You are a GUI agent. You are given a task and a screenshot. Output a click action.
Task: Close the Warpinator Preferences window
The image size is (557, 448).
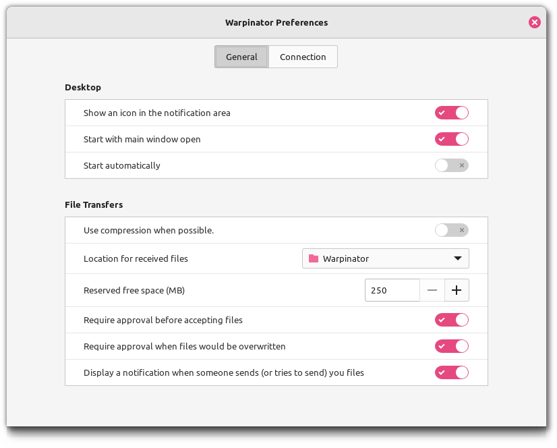click(534, 22)
